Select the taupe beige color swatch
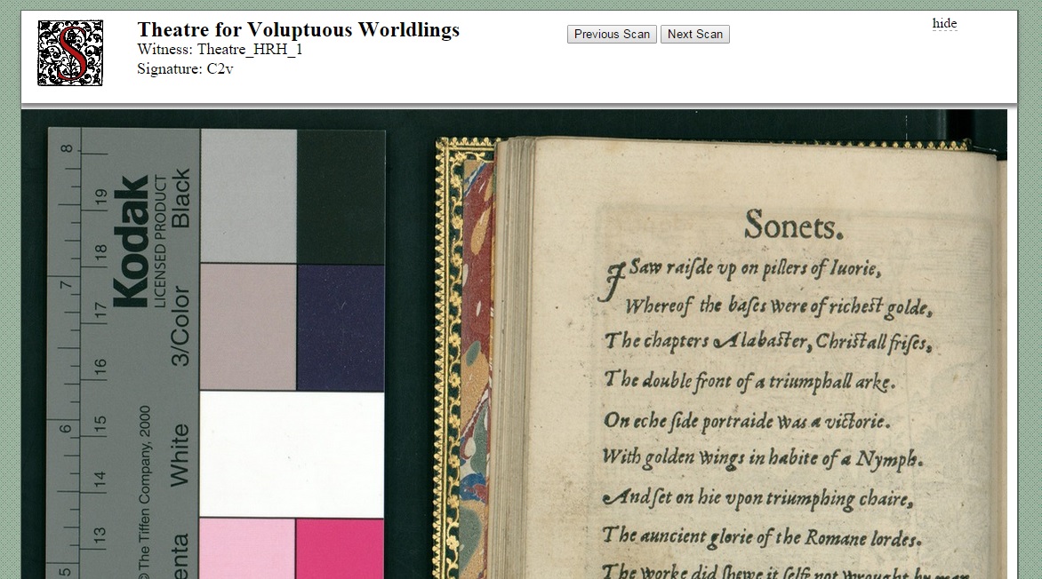Image resolution: width=1042 pixels, height=579 pixels. pos(248,328)
